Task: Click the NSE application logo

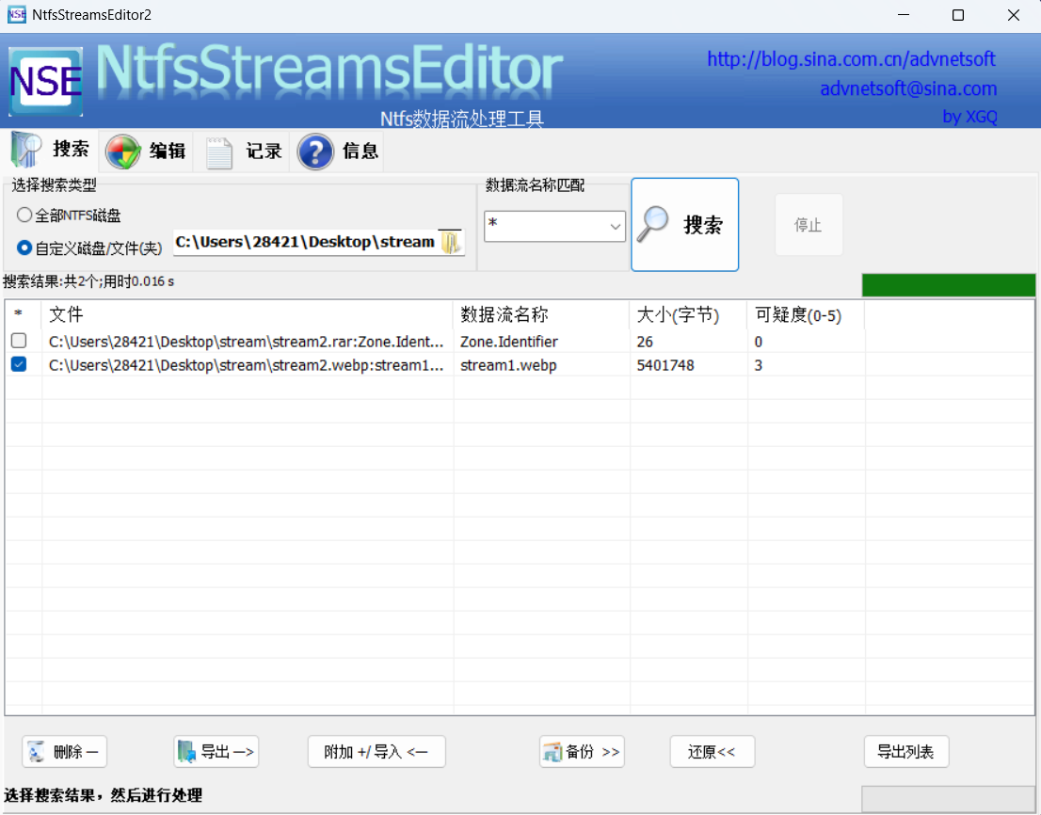Action: 46,82
